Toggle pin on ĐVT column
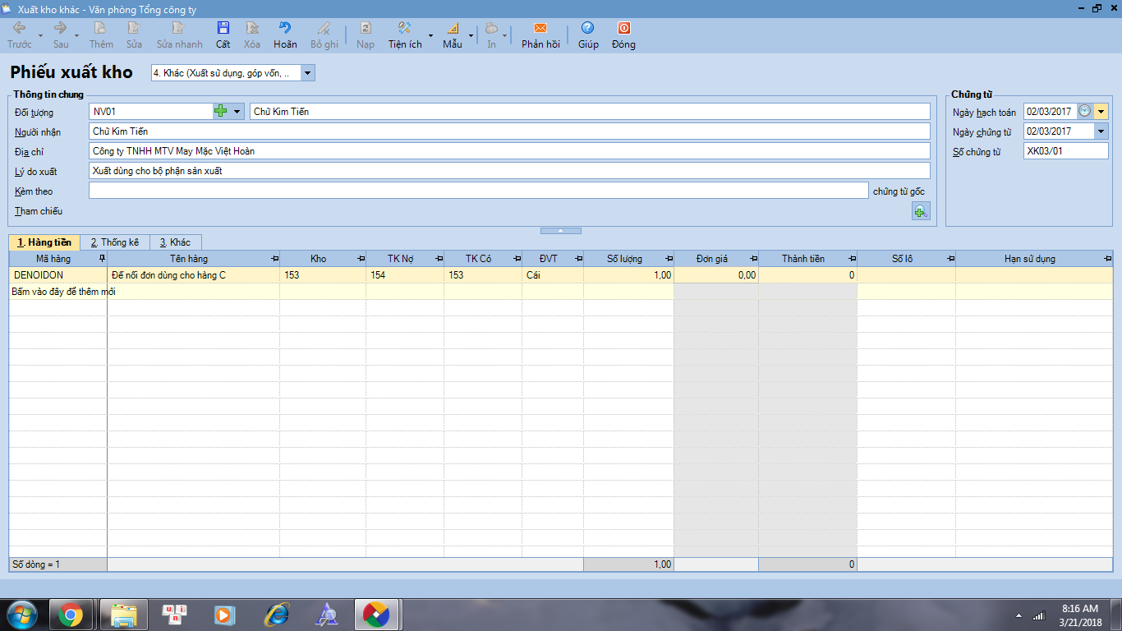The image size is (1122, 631). tap(578, 259)
